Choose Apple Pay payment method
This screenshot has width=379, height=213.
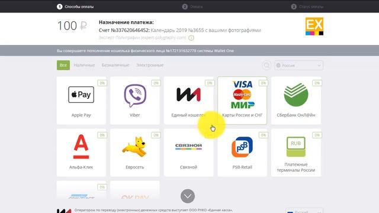coord(81,101)
